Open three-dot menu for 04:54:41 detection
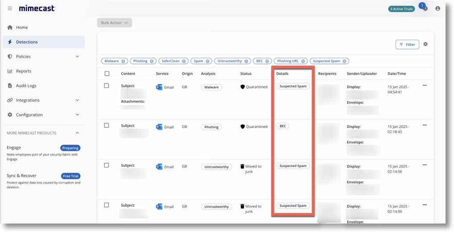454x232 pixels. 424,85
